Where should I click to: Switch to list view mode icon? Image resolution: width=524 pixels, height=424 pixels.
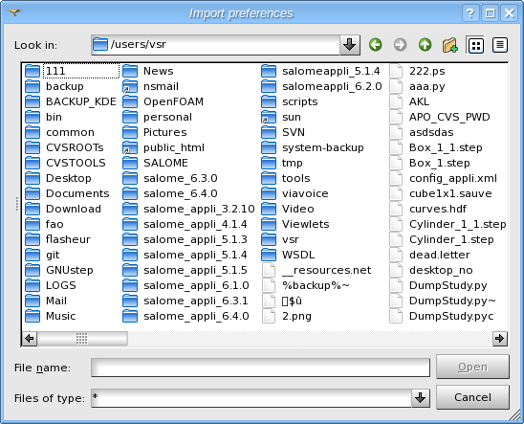point(475,45)
